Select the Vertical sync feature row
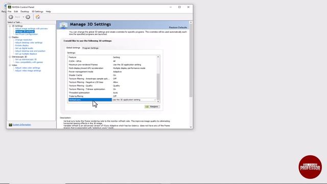The image size is (327, 184). click(x=90, y=100)
